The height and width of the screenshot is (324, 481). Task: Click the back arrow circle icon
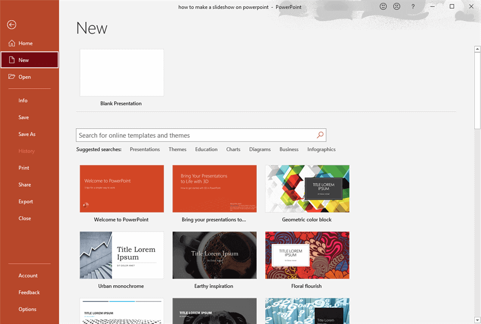[x=12, y=25]
